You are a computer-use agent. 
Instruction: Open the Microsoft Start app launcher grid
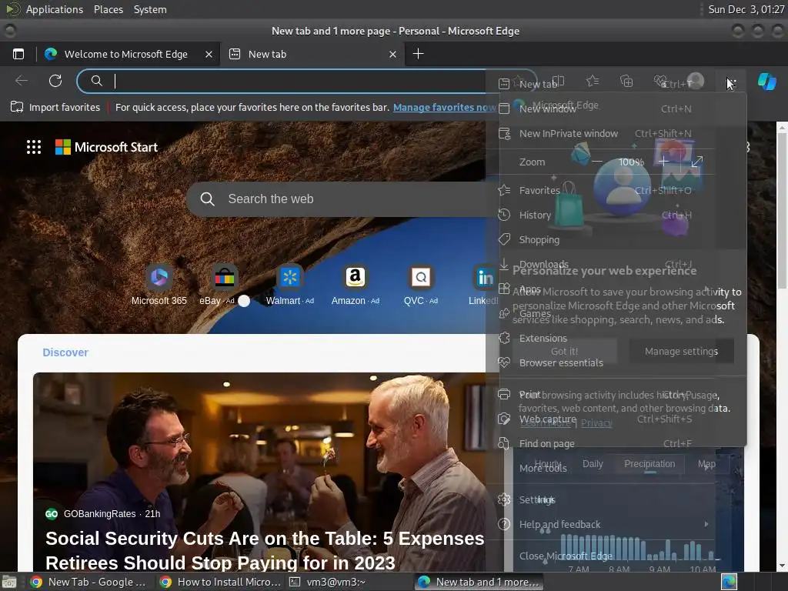pos(34,147)
